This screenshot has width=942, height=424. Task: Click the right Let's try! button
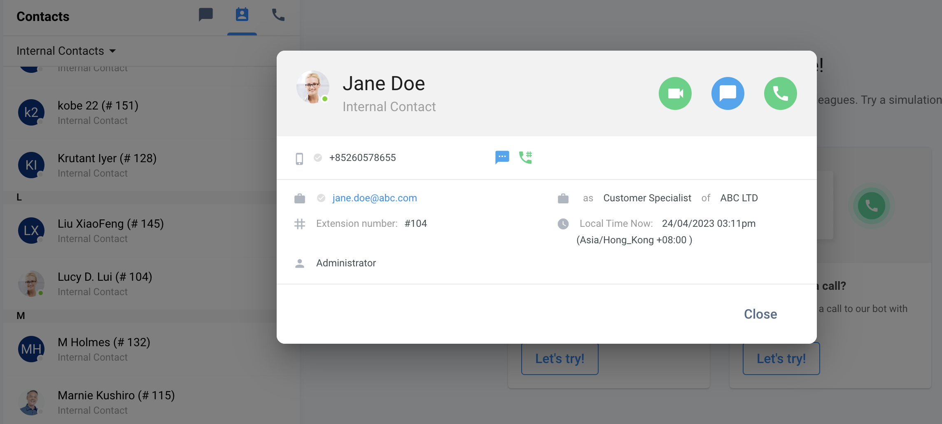click(x=781, y=359)
